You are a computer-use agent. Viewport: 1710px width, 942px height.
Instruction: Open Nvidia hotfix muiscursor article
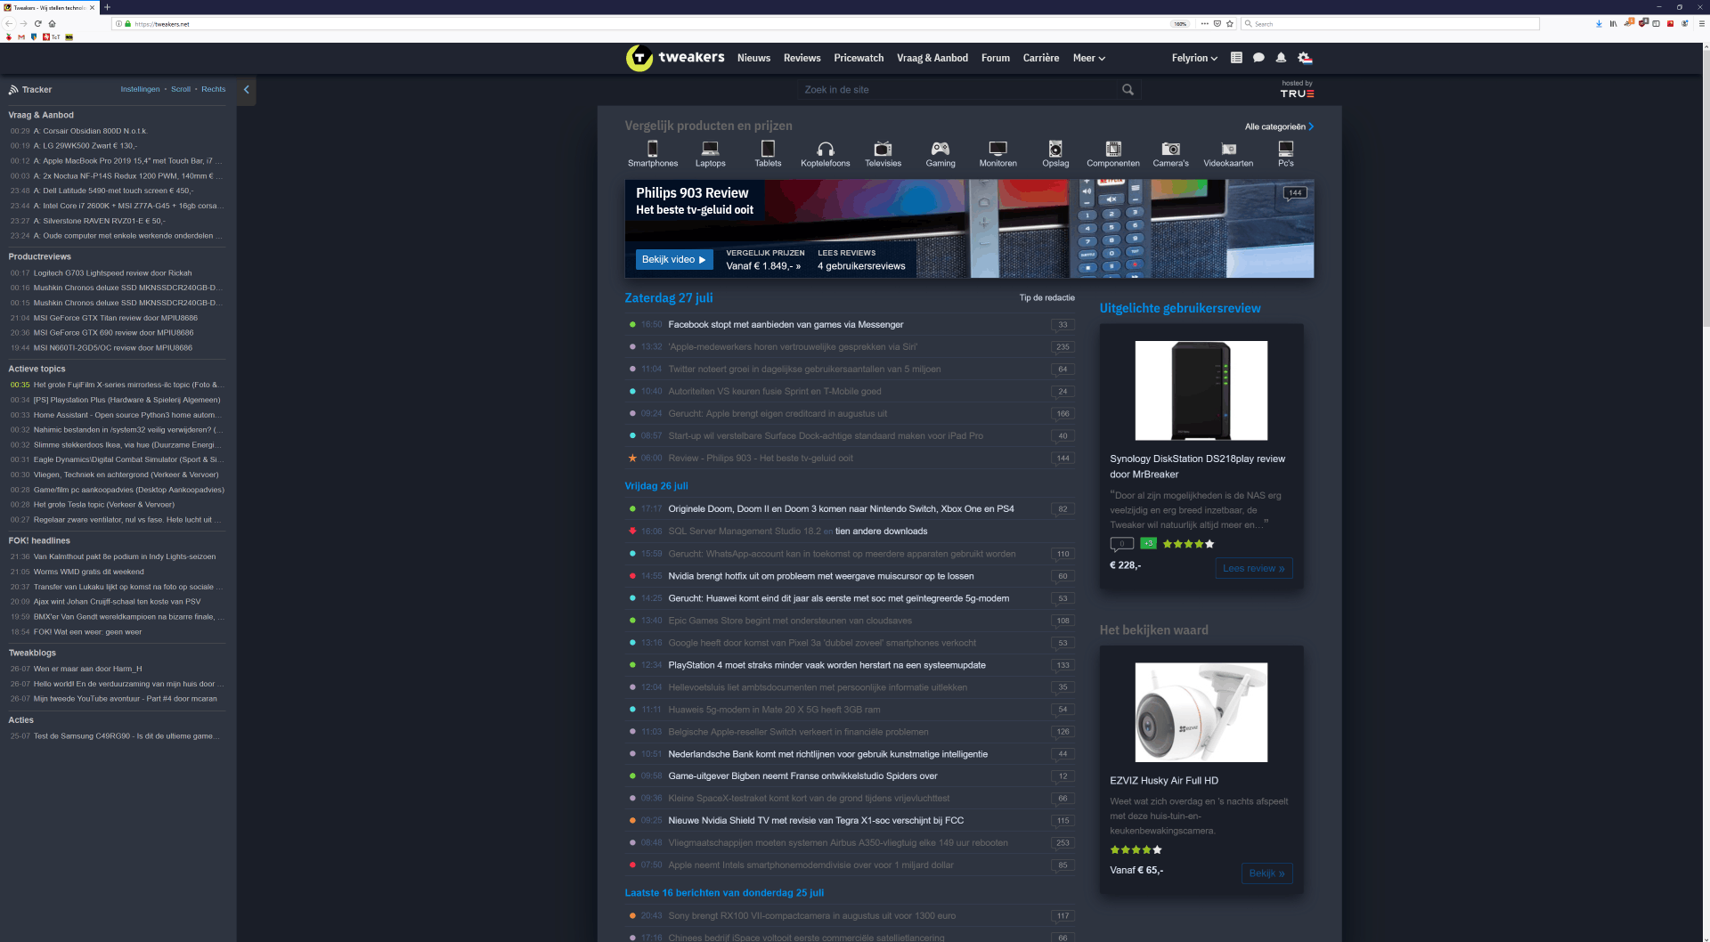point(821,576)
